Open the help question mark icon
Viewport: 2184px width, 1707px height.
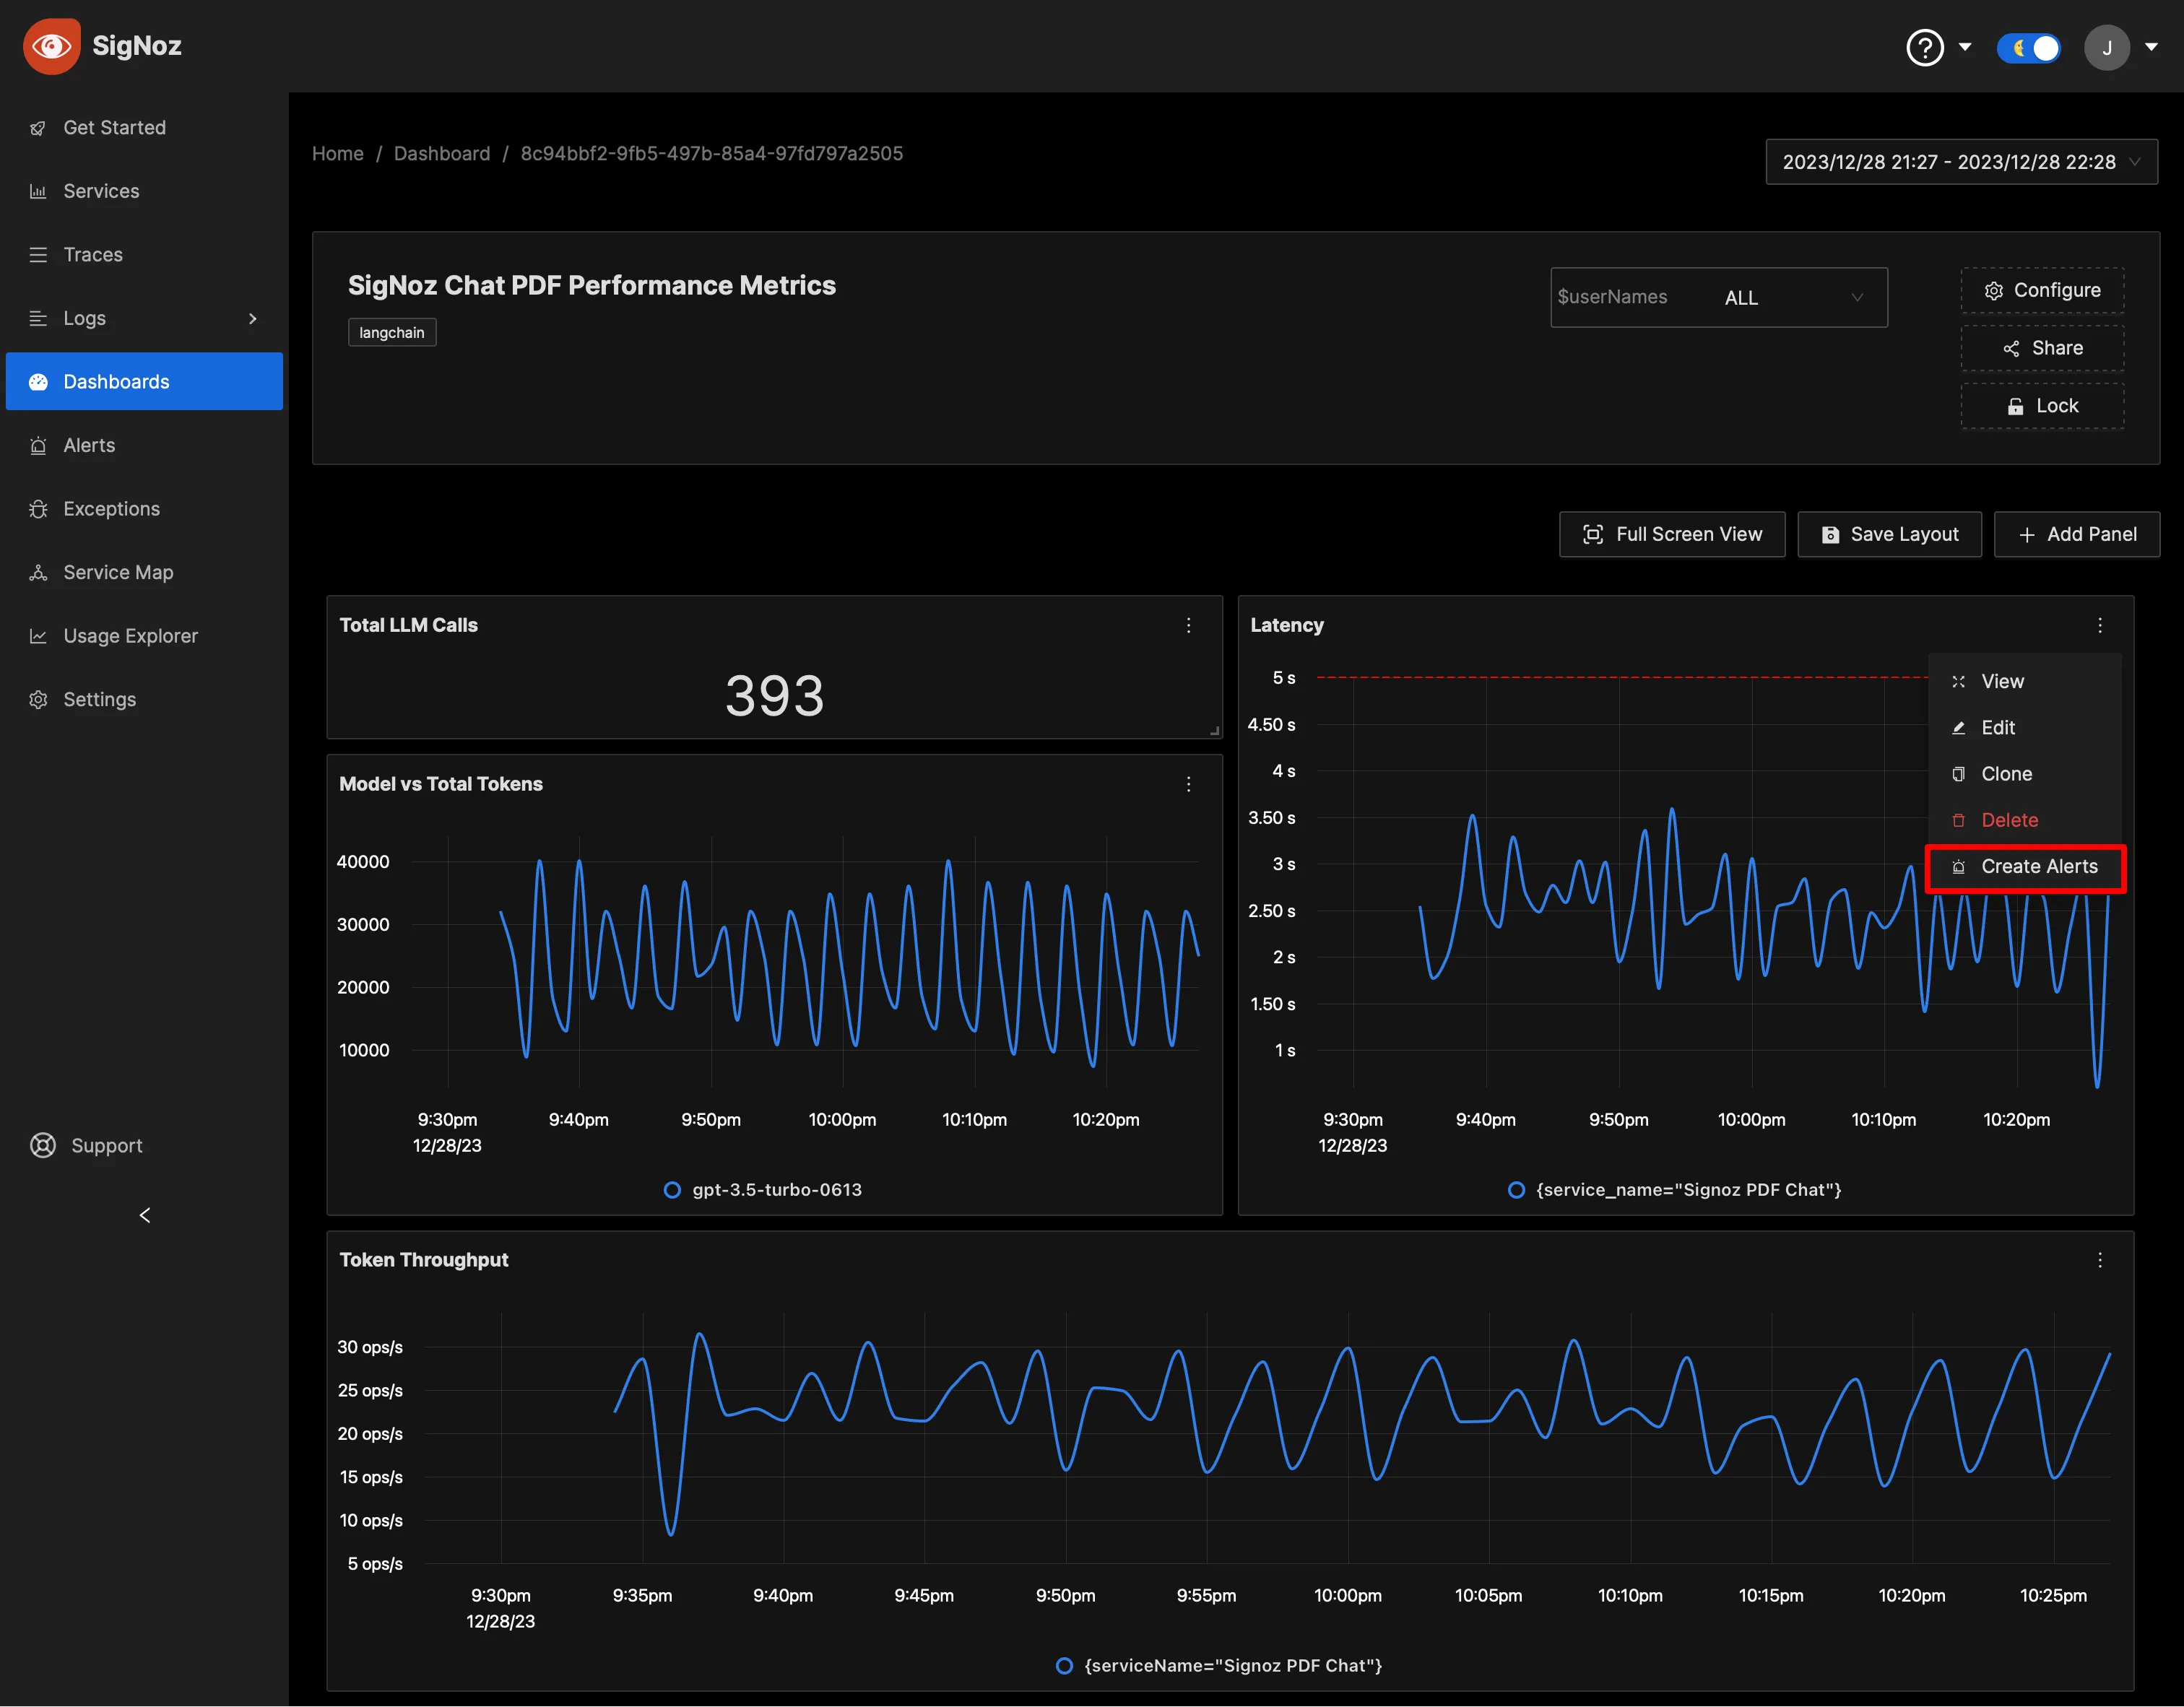1925,47
